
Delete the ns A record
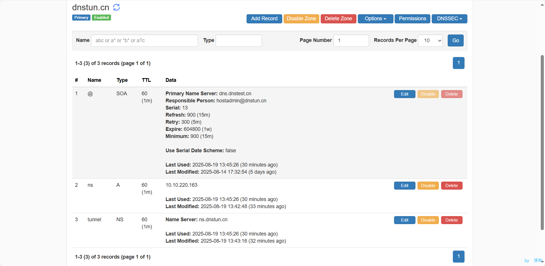(x=451, y=186)
